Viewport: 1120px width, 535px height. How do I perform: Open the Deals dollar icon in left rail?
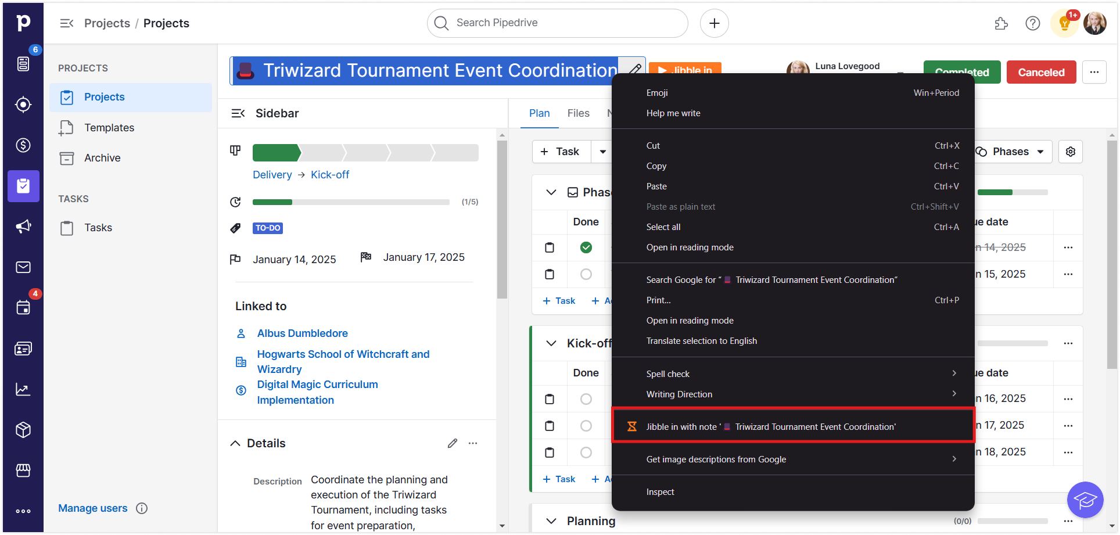[23, 145]
